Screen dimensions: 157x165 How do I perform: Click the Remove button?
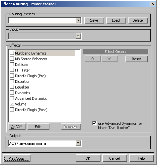[x=71, y=127]
